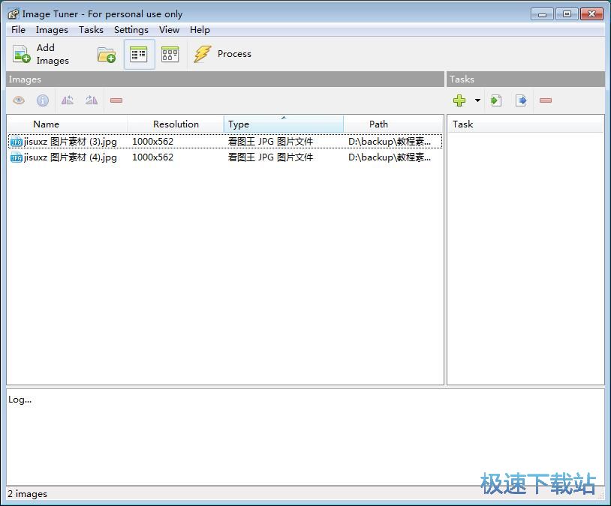Viewport: 611px width, 506px height.
Task: Sort by Resolution column header
Action: (x=176, y=124)
